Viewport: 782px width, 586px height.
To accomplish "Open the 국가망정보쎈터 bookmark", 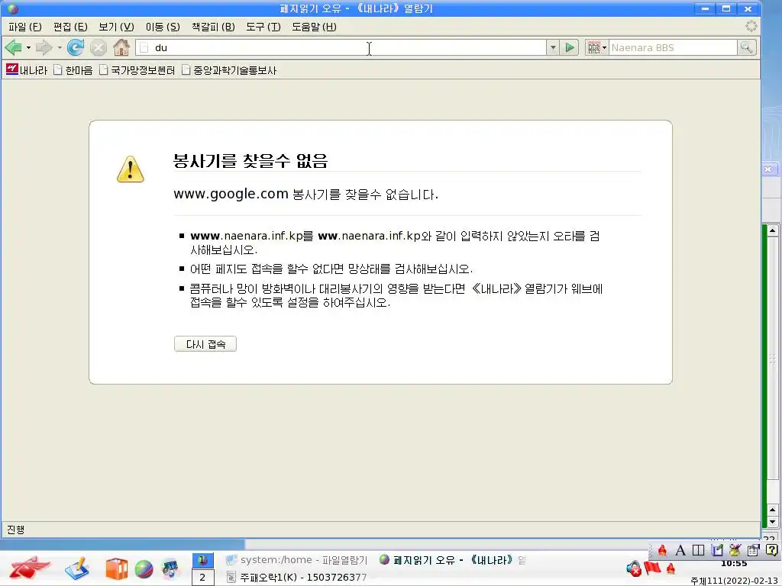I will coord(137,69).
